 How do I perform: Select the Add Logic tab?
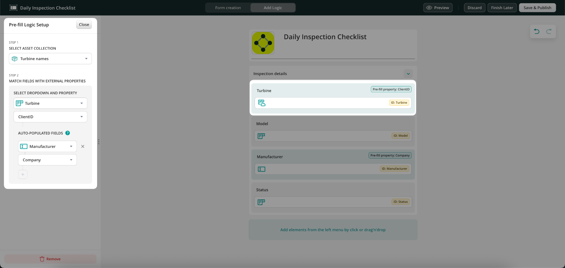click(x=273, y=8)
